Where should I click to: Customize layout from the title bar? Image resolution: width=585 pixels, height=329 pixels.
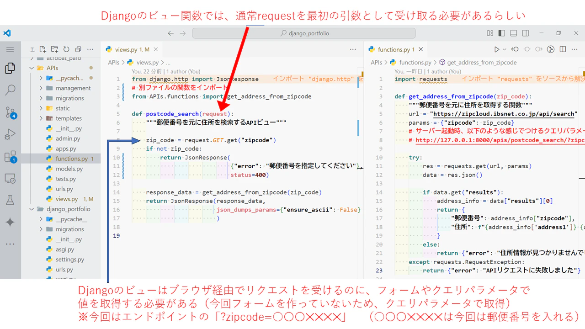pos(490,33)
